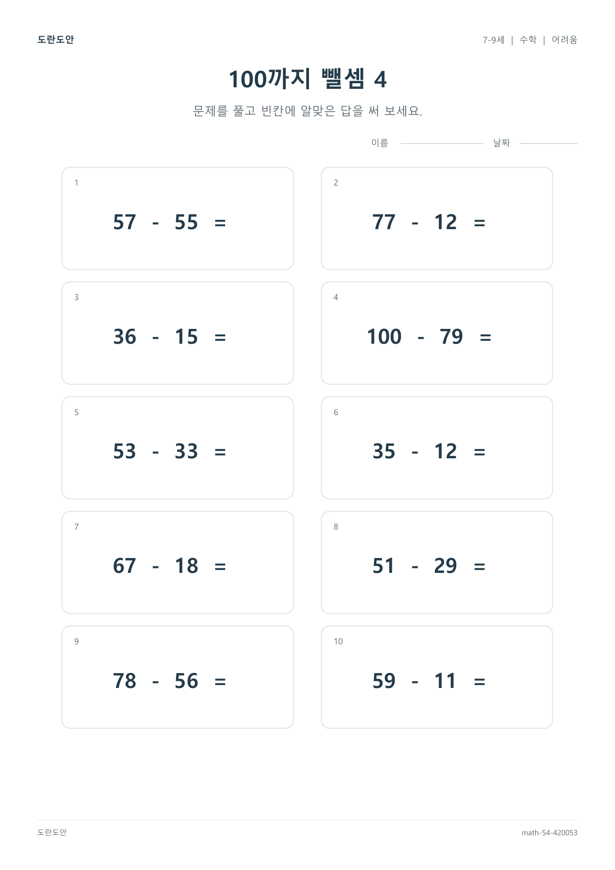Select problem 8 card showing 51 - 29

pos(437,562)
